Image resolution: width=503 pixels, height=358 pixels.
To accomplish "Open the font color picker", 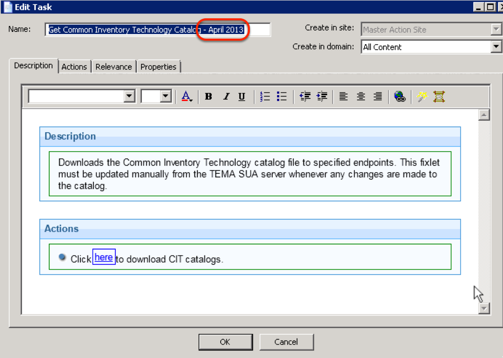I will coord(186,96).
